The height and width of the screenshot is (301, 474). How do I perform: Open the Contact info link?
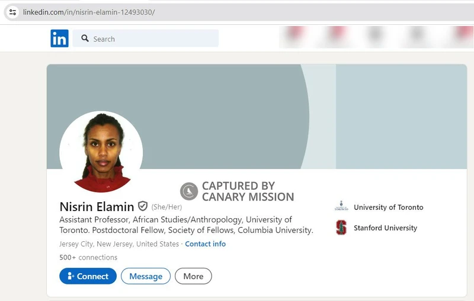pyautogui.click(x=205, y=244)
